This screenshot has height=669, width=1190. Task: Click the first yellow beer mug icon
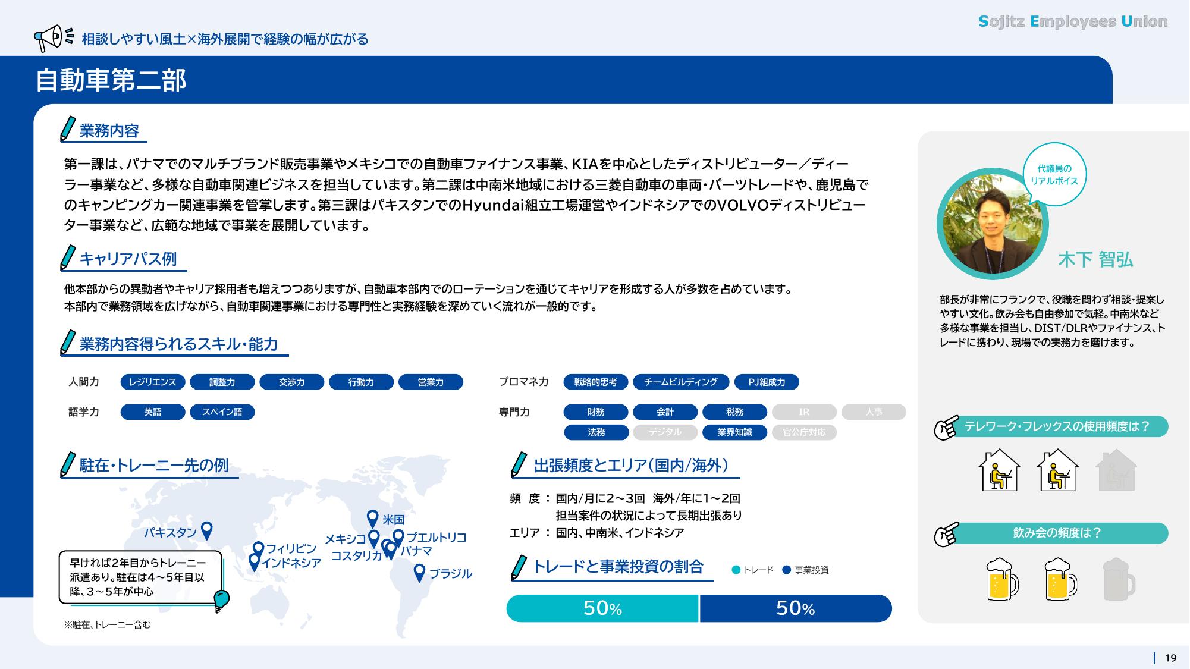point(1002,579)
